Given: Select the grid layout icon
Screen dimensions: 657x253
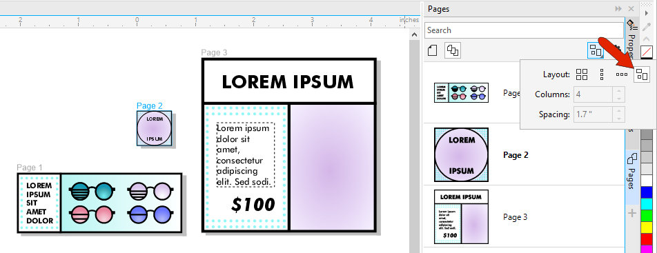Looking at the screenshot, I should (x=582, y=74).
